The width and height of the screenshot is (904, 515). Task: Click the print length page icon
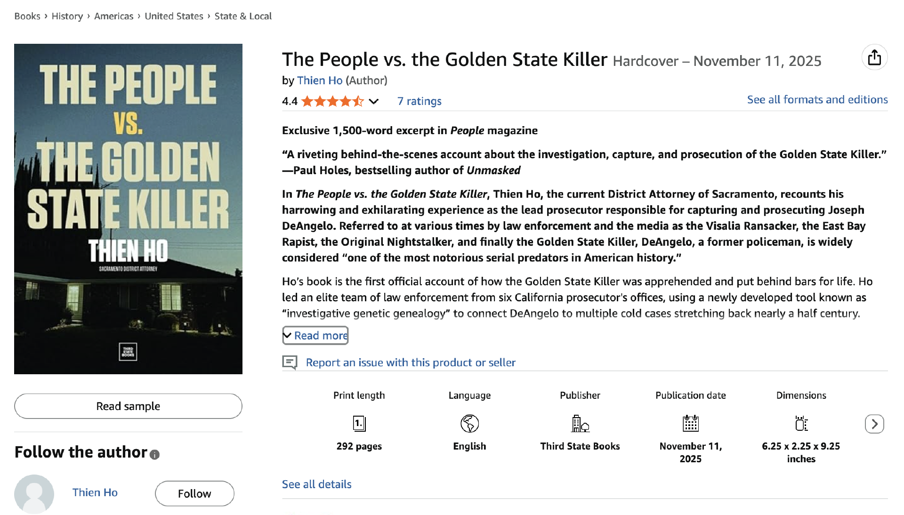click(x=359, y=424)
